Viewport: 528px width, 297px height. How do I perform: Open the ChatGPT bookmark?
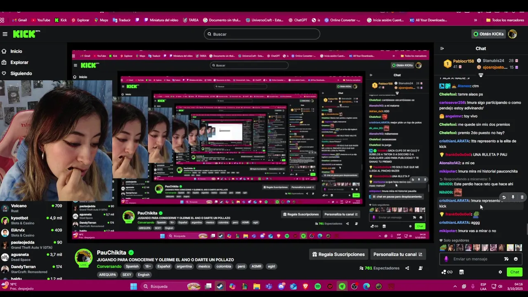(x=297, y=20)
